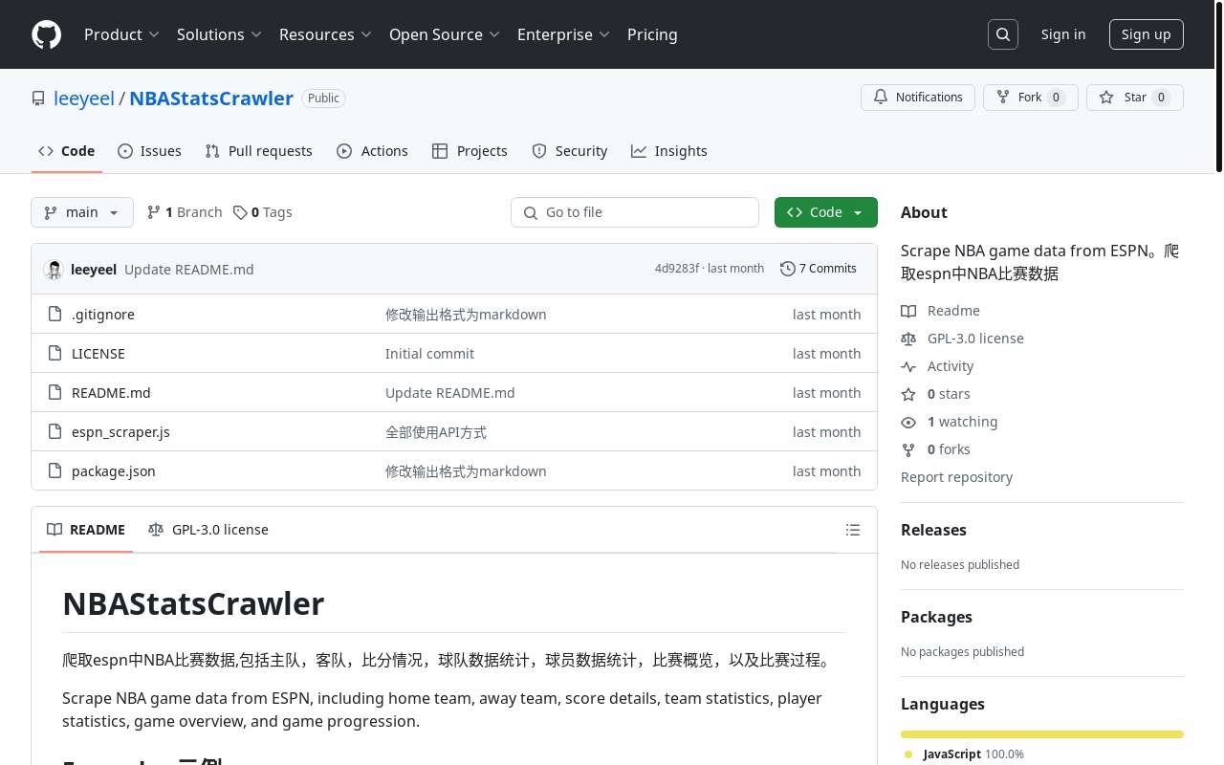Switch to the Issues tab
Screen dimensions: 1224x765
[149, 151]
